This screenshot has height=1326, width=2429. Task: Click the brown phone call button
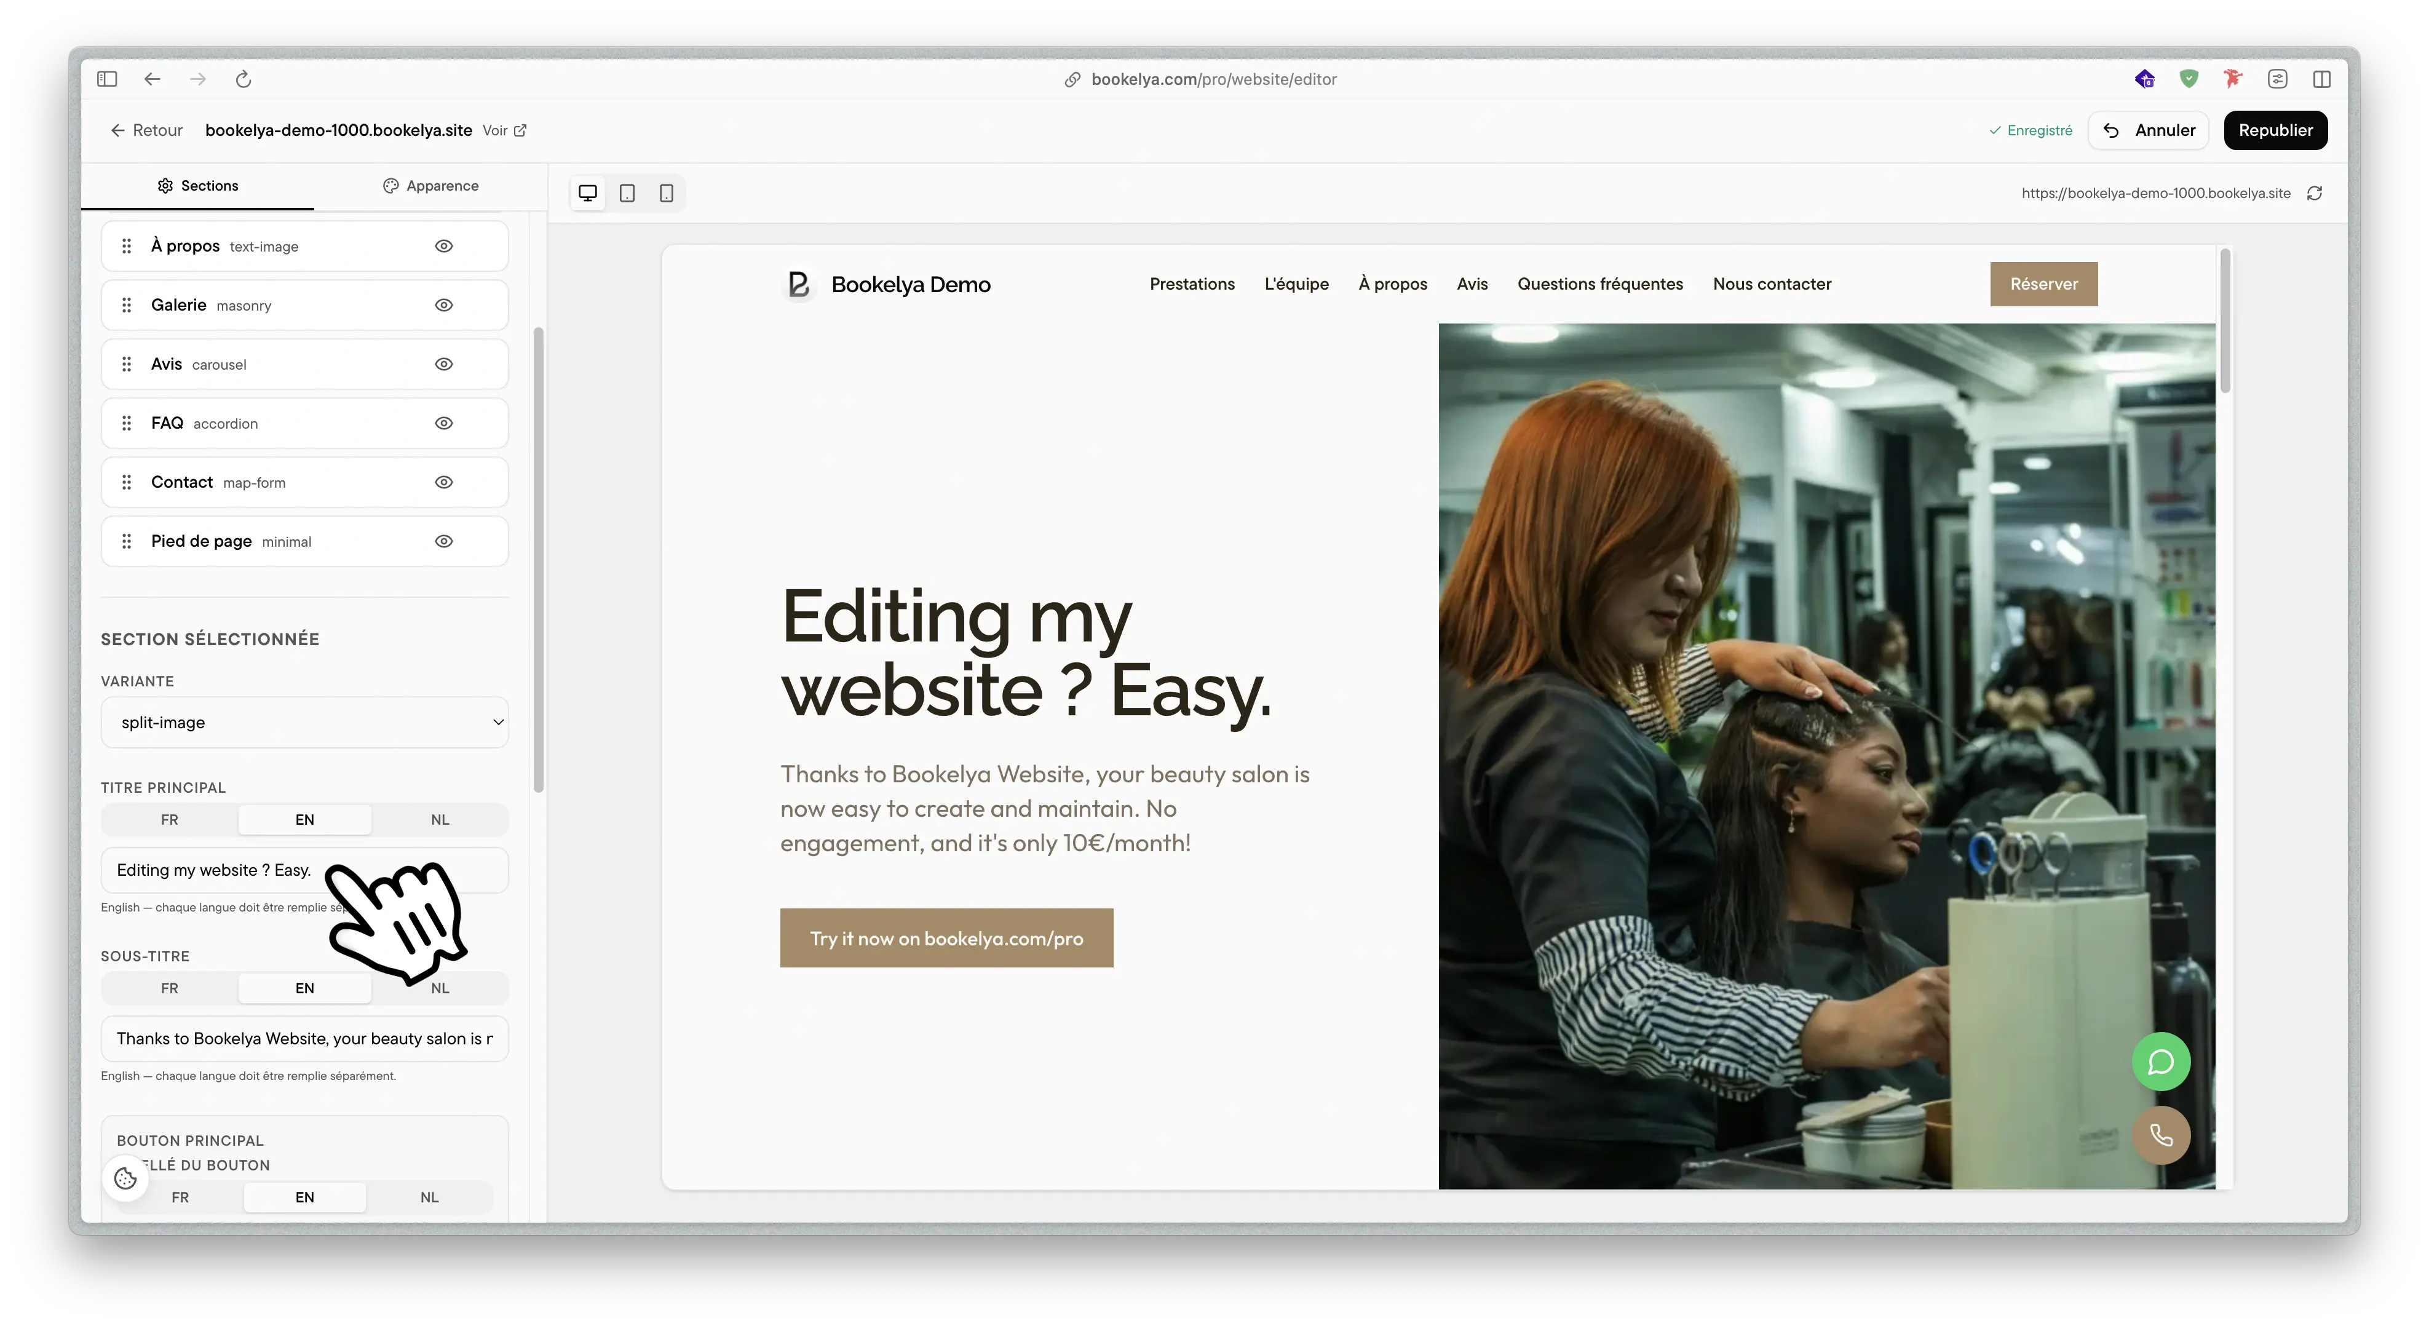pyautogui.click(x=2160, y=1135)
